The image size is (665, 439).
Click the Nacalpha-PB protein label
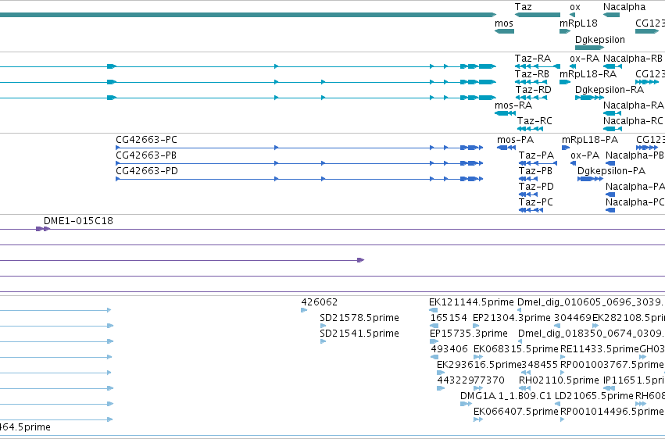pyautogui.click(x=635, y=155)
